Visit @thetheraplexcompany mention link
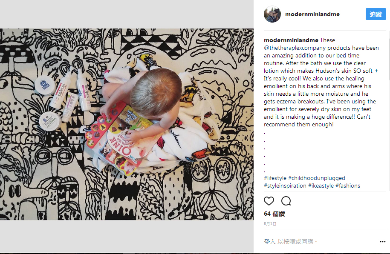The image size is (390, 254). (x=295, y=48)
